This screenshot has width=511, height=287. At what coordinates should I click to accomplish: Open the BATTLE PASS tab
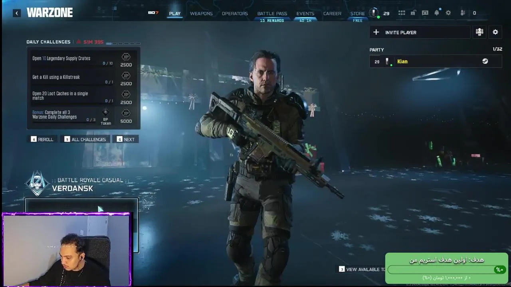pyautogui.click(x=272, y=14)
